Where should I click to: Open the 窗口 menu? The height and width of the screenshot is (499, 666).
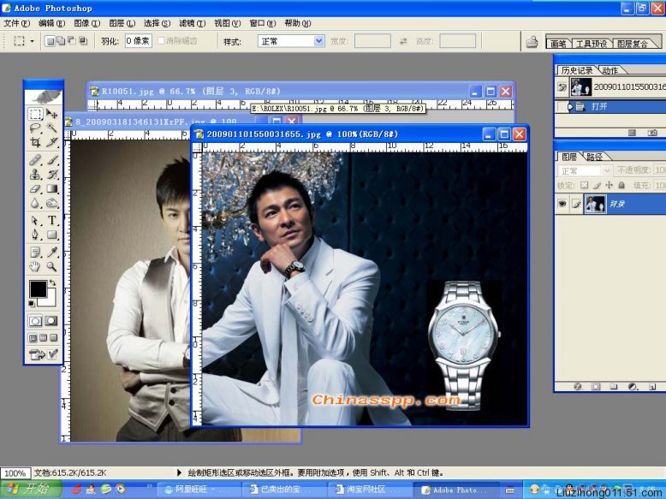tap(263, 23)
